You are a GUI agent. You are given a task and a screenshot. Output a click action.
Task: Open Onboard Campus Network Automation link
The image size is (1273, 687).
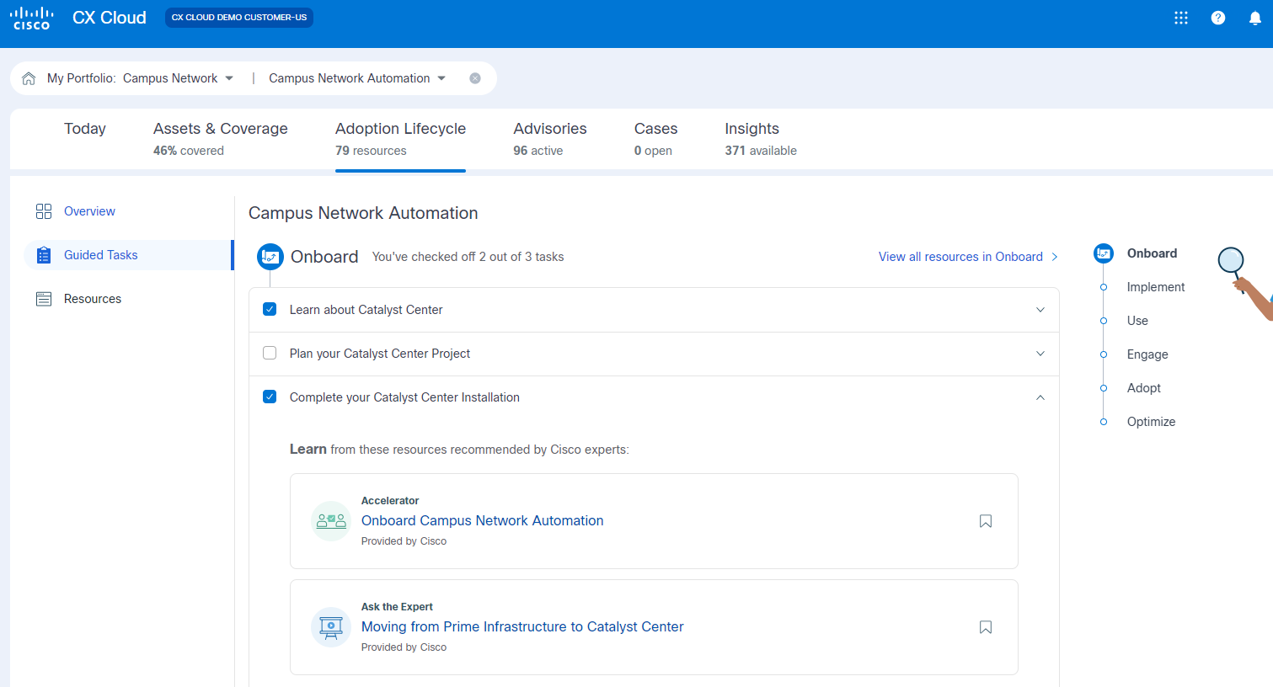(482, 520)
